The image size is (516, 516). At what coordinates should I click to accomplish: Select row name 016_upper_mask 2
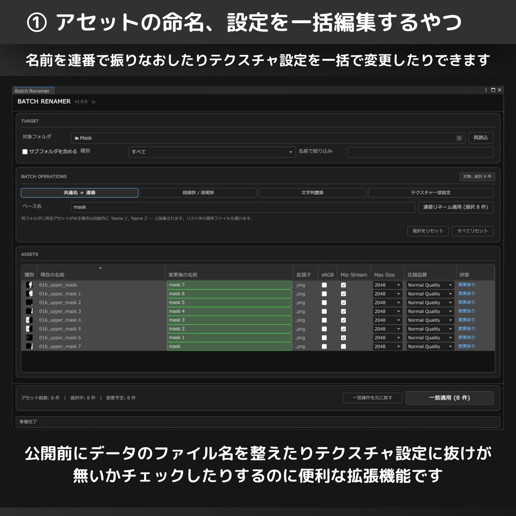pos(60,302)
